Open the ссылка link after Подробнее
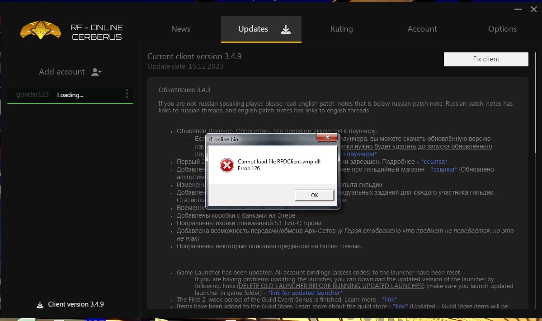Screen dimensions: 542x321 tap(434, 162)
